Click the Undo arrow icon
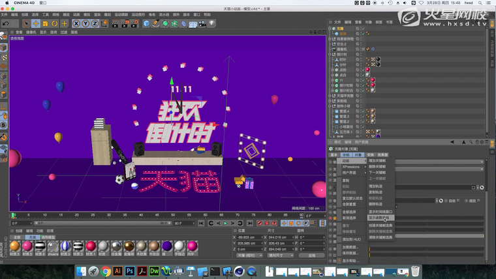 6,24
